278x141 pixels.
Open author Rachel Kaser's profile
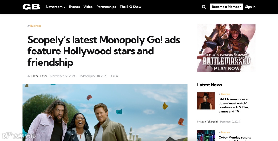39,76
